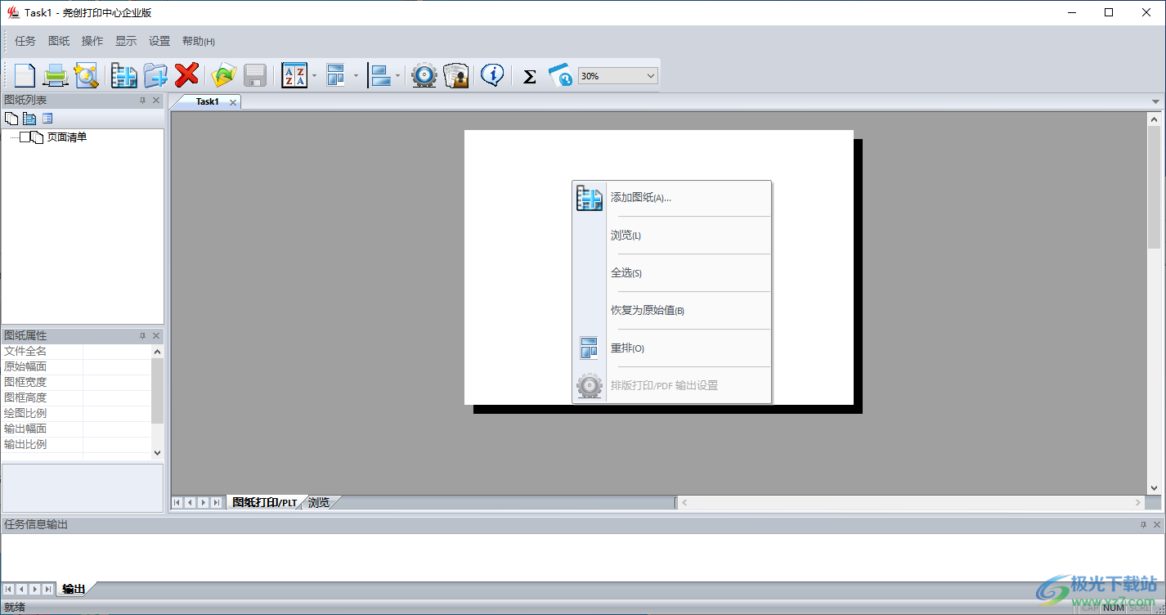Select 页面清单 in the drawing list tree
This screenshot has height=615, width=1166.
coord(66,137)
